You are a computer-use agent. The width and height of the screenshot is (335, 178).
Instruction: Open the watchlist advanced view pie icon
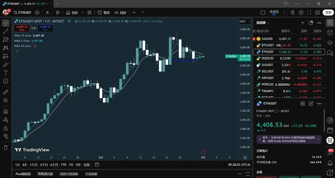pos(311,23)
